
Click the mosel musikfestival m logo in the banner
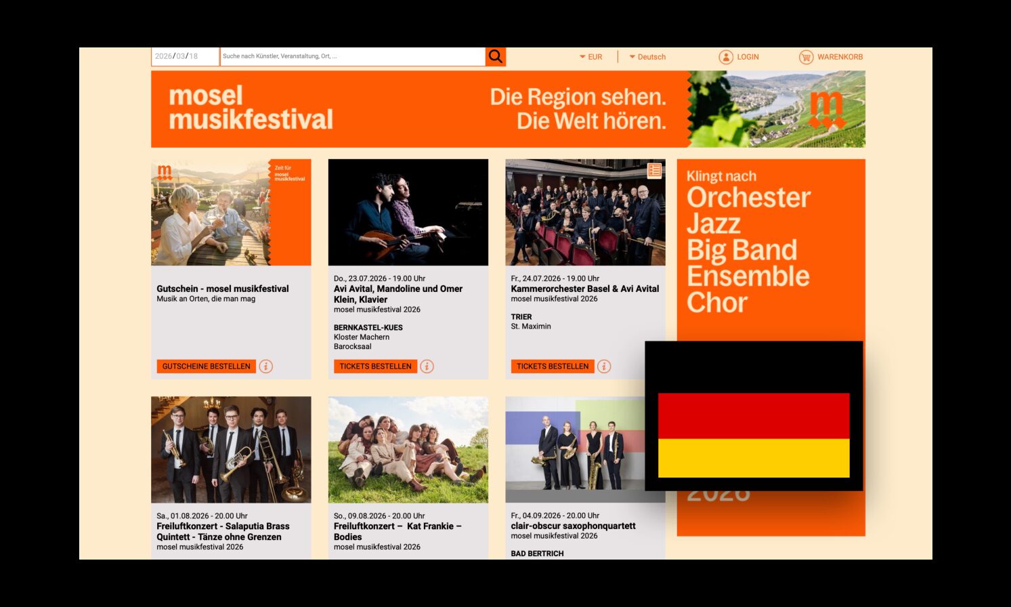click(827, 110)
